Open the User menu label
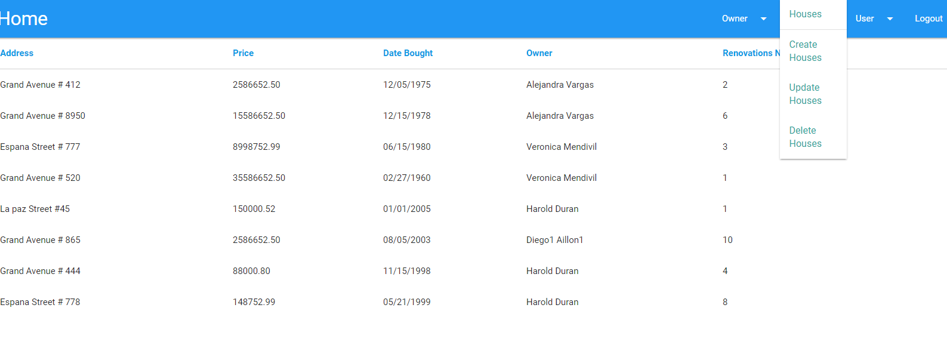Screen dimensions: 947x360 [x=865, y=19]
